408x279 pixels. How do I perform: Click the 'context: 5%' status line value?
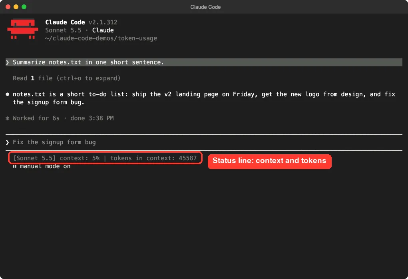pyautogui.click(x=80, y=158)
